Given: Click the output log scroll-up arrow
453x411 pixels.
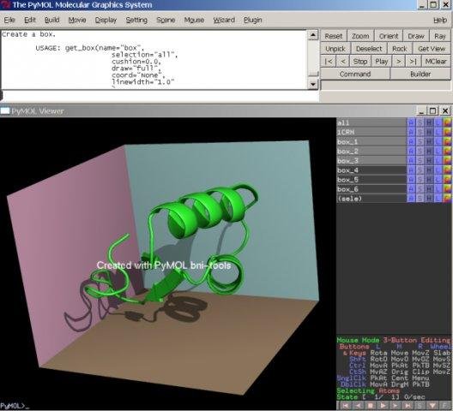Looking at the screenshot, I should [313, 35].
